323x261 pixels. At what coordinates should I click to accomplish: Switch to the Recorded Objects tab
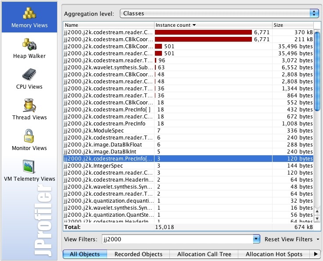[x=138, y=254]
